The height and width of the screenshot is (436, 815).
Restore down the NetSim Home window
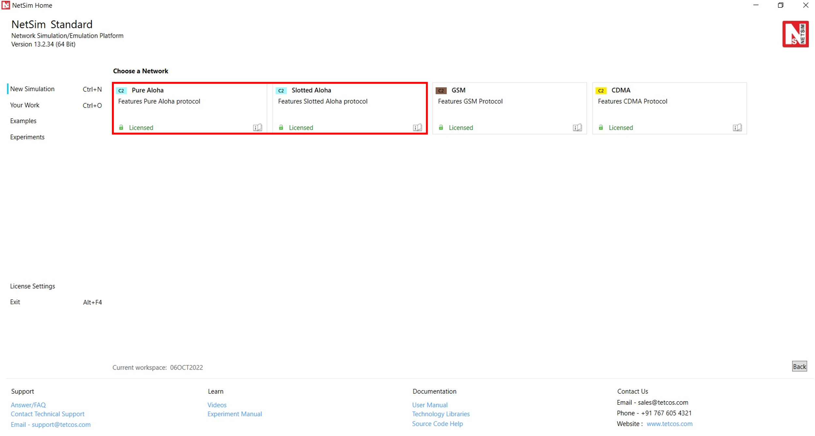click(x=780, y=5)
